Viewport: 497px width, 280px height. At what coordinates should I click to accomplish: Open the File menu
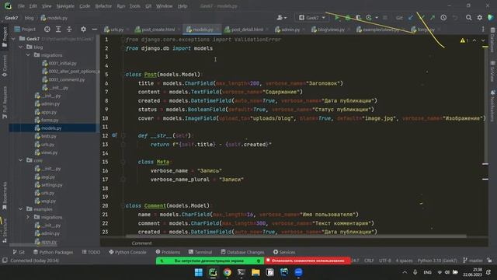pyautogui.click(x=21, y=6)
